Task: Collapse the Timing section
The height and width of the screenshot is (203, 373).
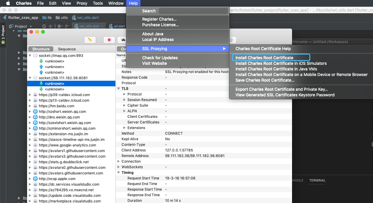Action: 119,173
